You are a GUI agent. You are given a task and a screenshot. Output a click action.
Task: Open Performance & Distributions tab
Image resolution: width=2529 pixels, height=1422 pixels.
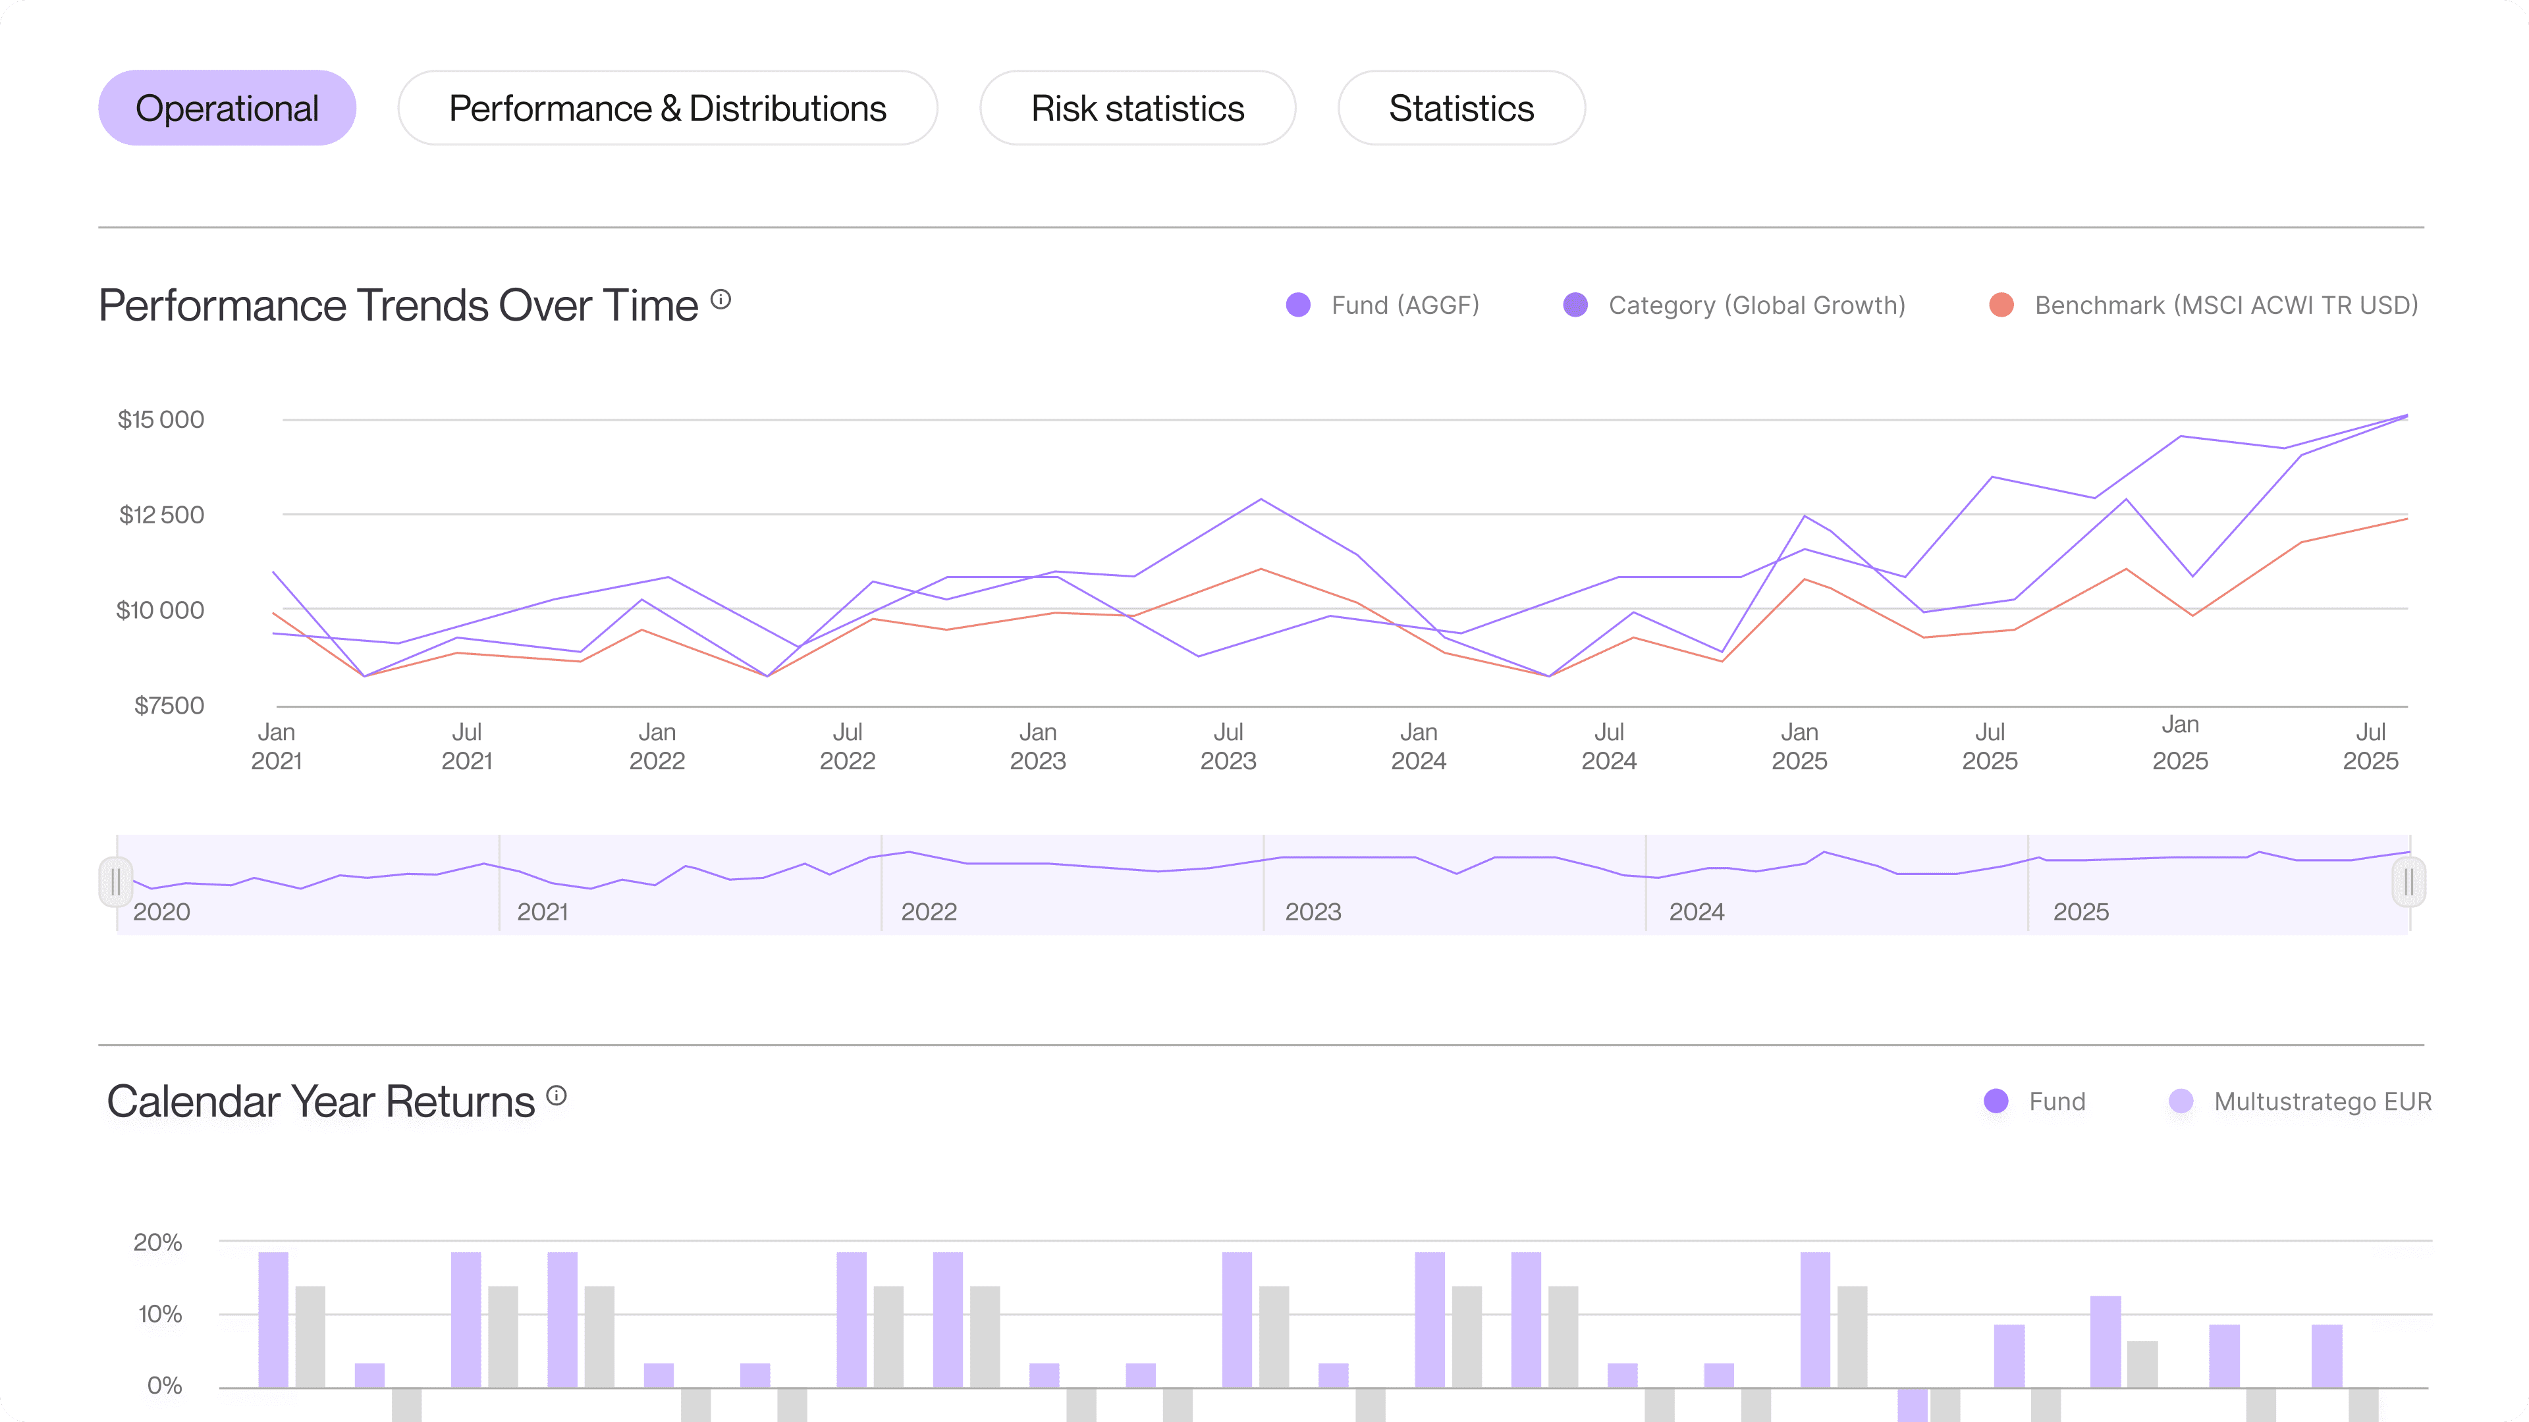(x=668, y=108)
